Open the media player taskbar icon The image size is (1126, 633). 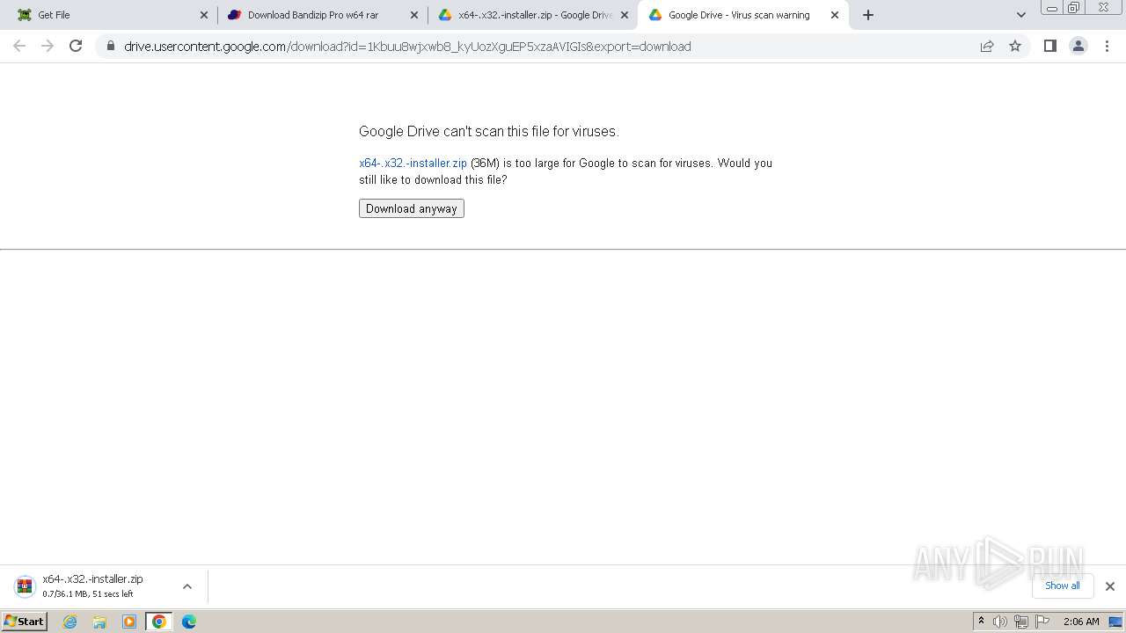(x=129, y=622)
